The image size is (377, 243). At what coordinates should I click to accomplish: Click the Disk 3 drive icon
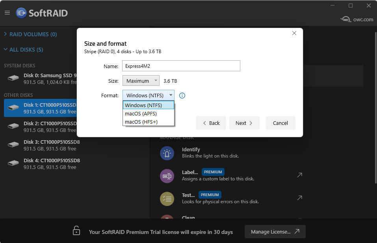pos(13,145)
